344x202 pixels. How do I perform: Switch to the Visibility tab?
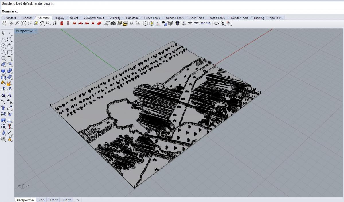click(x=115, y=18)
